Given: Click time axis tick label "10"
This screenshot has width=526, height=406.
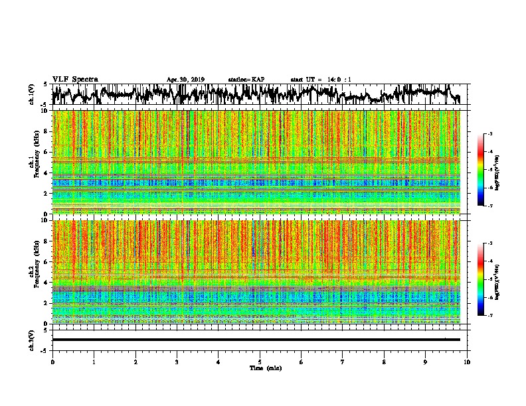Looking at the screenshot, I should (x=467, y=362).
